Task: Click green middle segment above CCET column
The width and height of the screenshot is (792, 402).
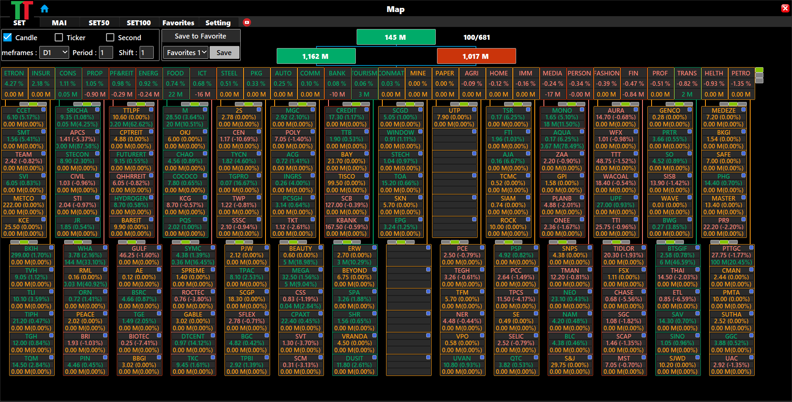Action: 32,104
